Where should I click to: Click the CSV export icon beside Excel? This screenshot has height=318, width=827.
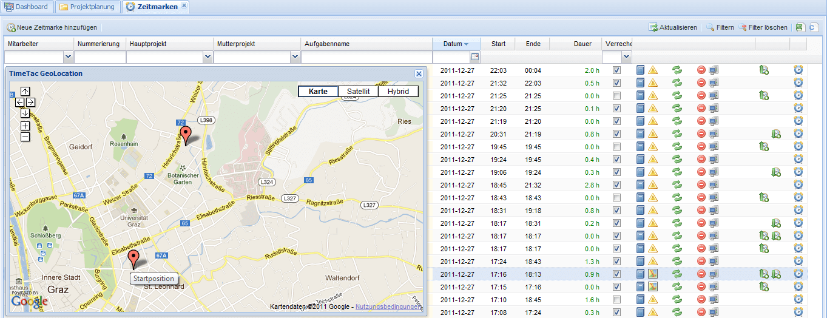[814, 27]
